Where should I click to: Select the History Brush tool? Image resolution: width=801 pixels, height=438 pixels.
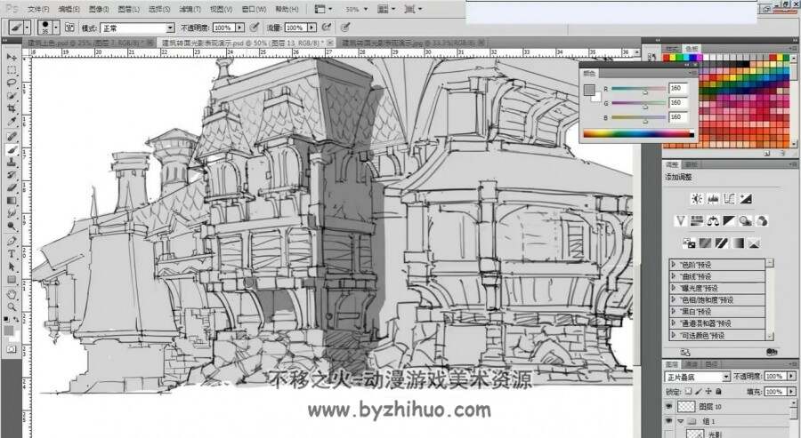click(x=12, y=175)
